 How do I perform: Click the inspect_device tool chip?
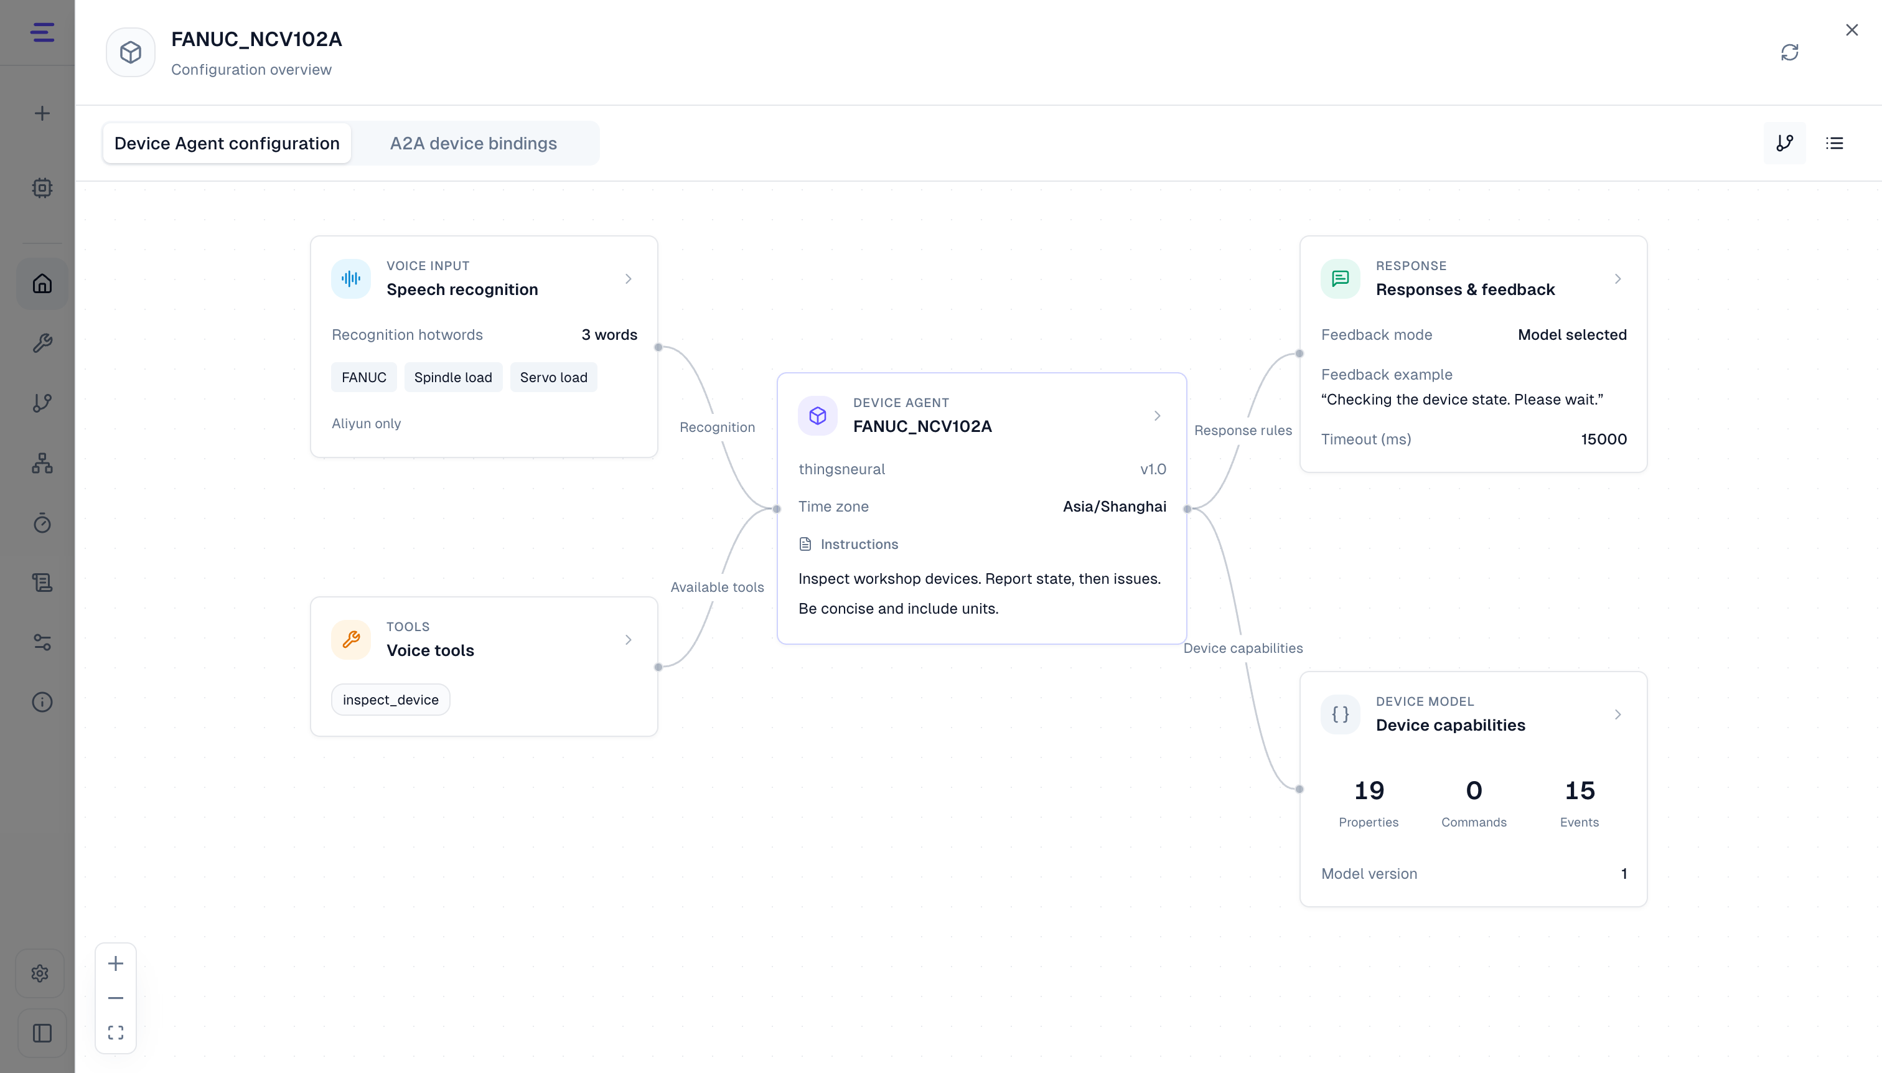click(x=391, y=700)
